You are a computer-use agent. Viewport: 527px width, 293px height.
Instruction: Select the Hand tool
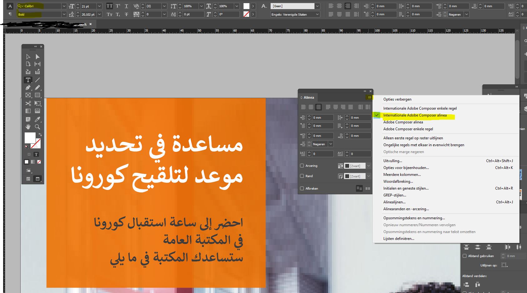(28, 127)
